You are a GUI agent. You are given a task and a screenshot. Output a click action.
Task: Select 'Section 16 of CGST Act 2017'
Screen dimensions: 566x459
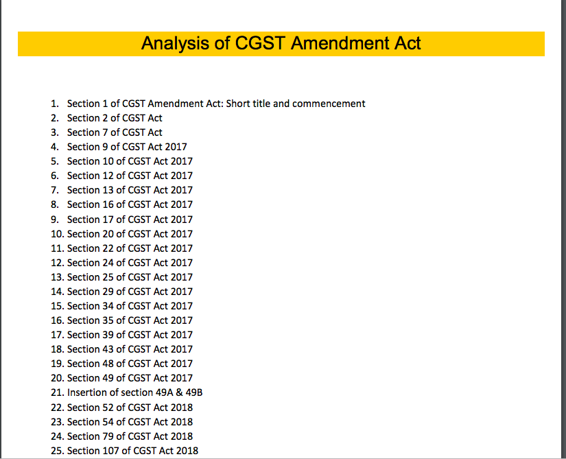(x=130, y=204)
